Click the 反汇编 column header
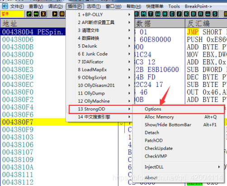The width and height of the screenshot is (227, 186). pyautogui.click(x=206, y=24)
